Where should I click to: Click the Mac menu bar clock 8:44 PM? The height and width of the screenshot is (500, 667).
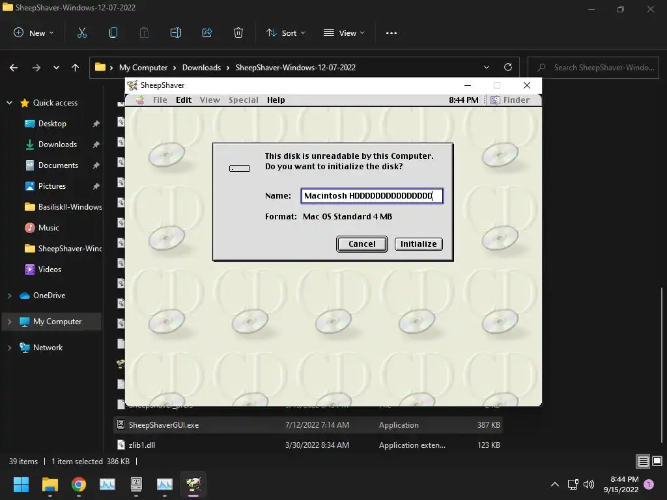point(463,100)
